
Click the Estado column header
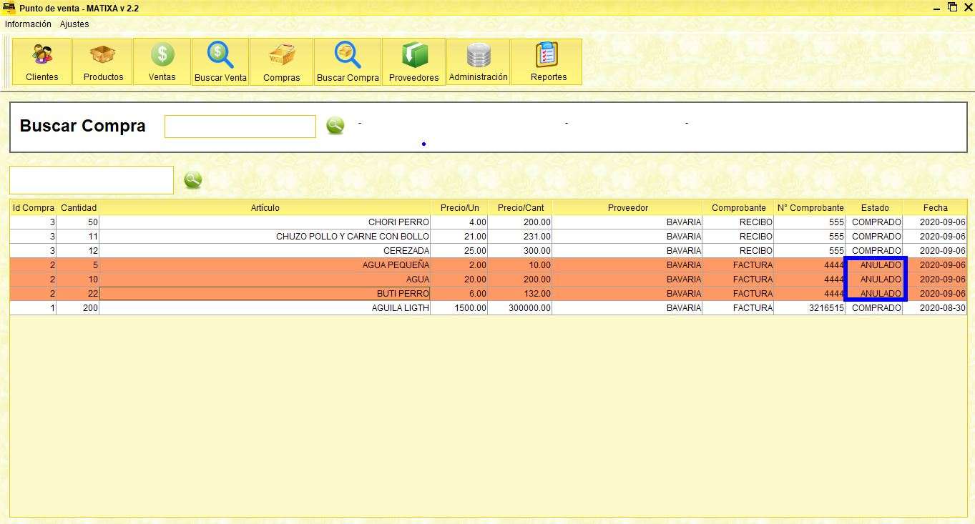pyautogui.click(x=875, y=207)
